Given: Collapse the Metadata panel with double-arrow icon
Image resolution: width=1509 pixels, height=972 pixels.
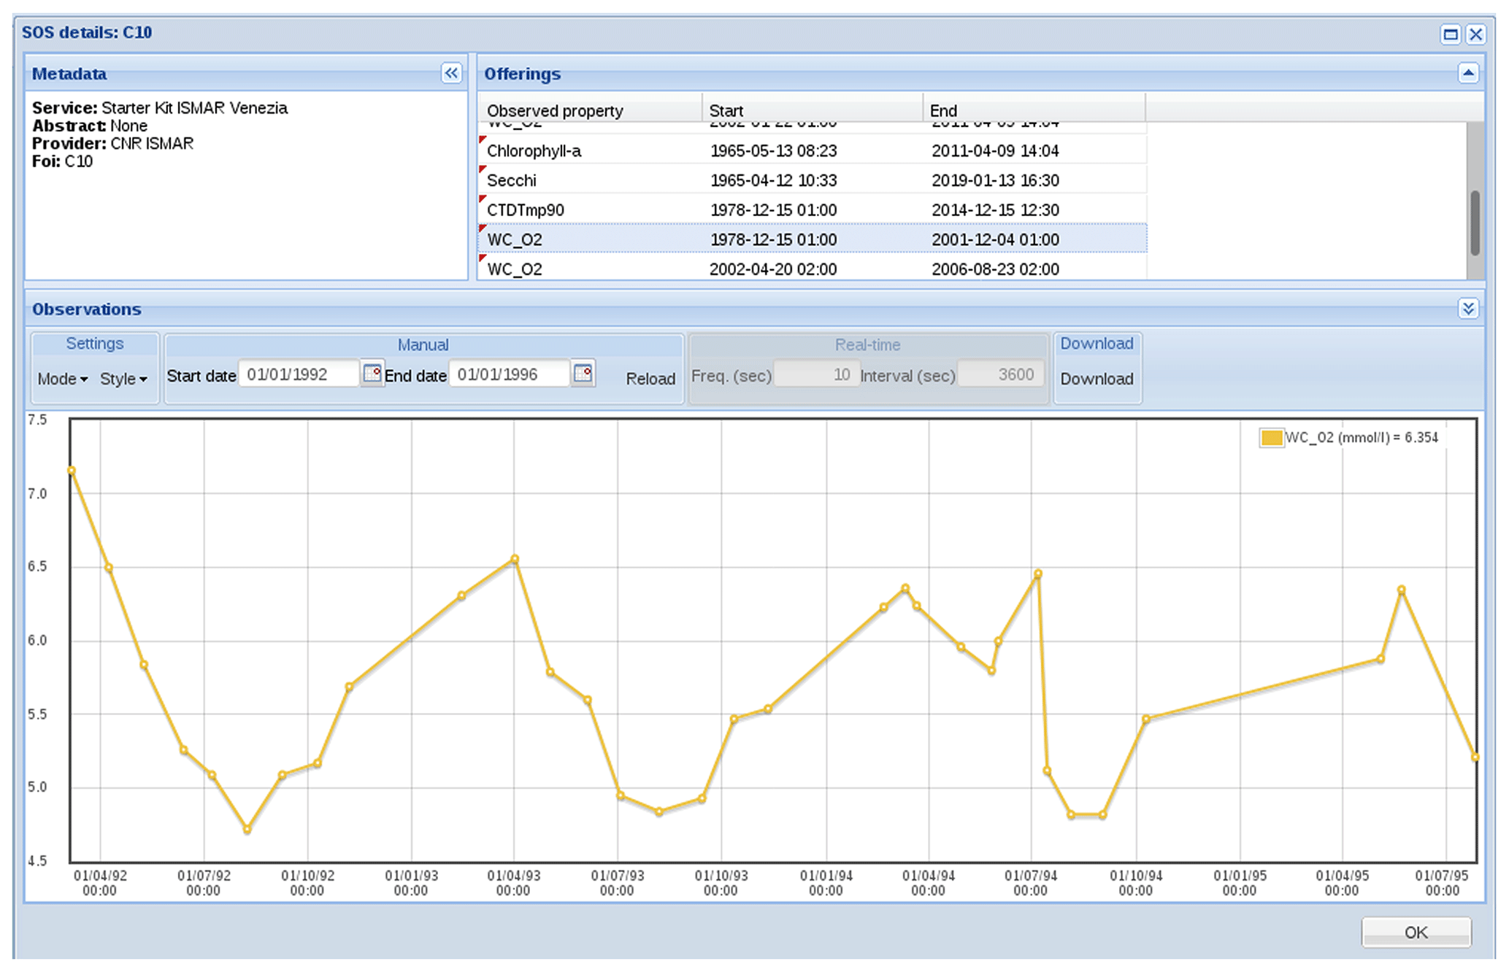Looking at the screenshot, I should tap(451, 73).
